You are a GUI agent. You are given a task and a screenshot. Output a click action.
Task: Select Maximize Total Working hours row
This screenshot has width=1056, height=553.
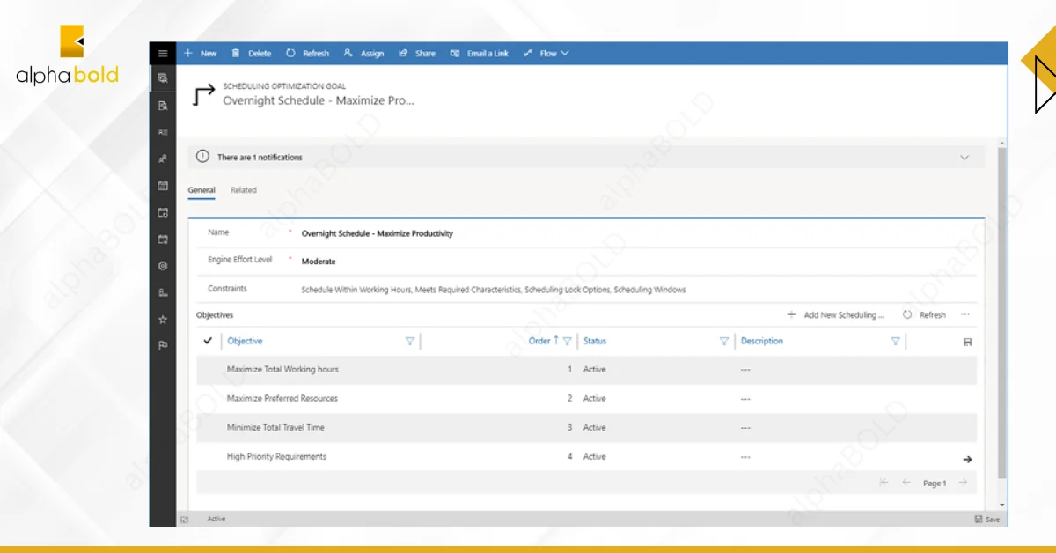(586, 370)
